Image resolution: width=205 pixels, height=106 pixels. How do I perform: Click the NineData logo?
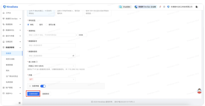pos(10,7)
